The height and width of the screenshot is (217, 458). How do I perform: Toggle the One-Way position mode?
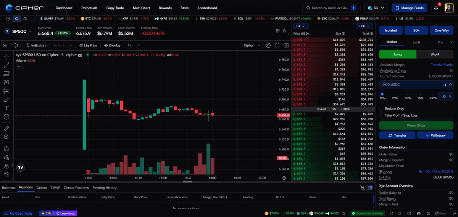[442, 30]
